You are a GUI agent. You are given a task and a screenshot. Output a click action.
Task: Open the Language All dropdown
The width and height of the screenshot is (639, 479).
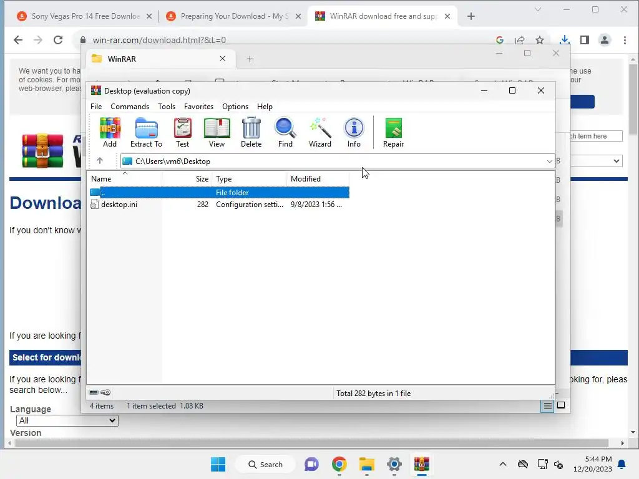coord(67,420)
